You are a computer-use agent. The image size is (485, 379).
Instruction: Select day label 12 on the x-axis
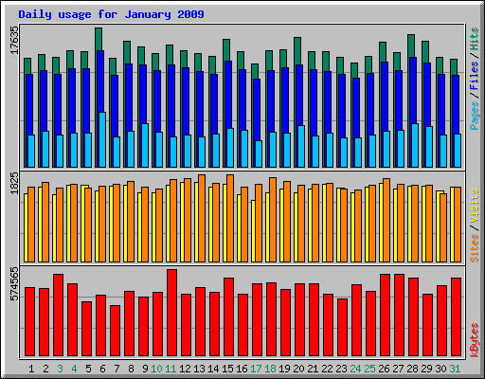pos(185,369)
